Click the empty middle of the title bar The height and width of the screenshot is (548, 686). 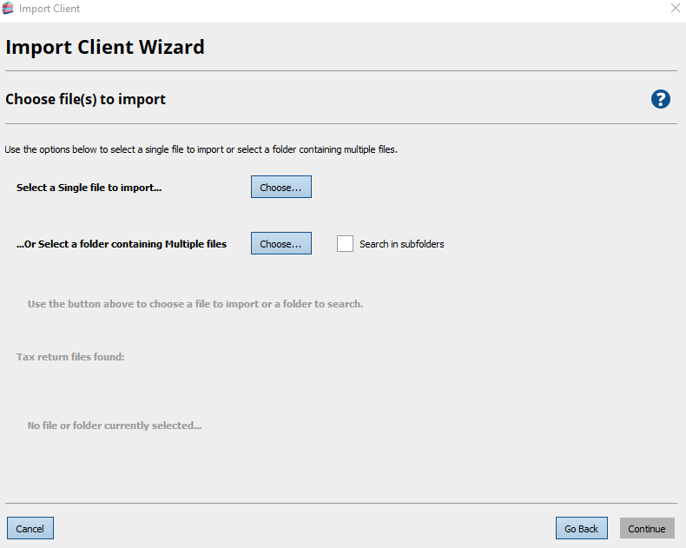347,9
